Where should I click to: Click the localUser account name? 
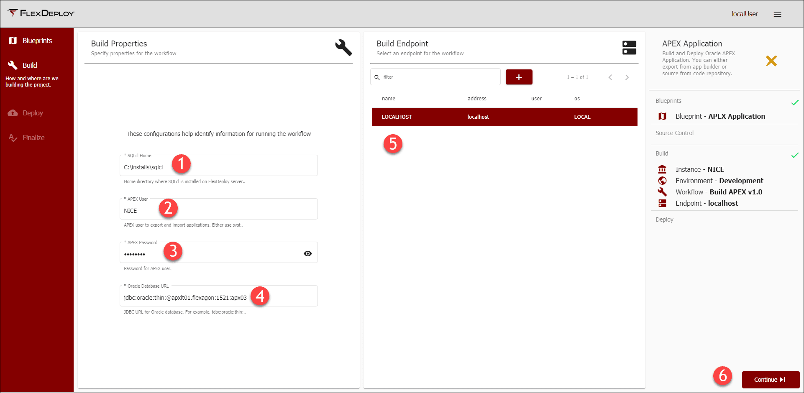(745, 14)
